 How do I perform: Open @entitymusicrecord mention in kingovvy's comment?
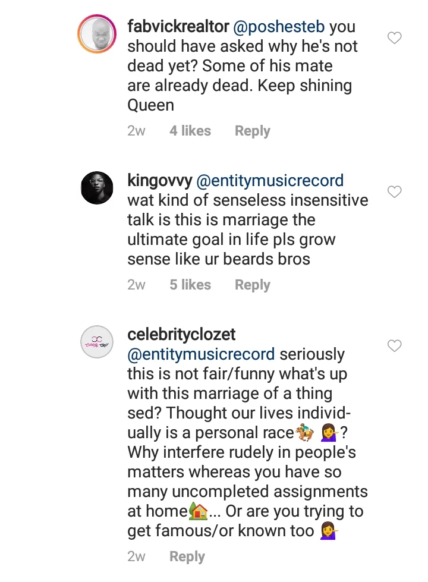tap(270, 181)
